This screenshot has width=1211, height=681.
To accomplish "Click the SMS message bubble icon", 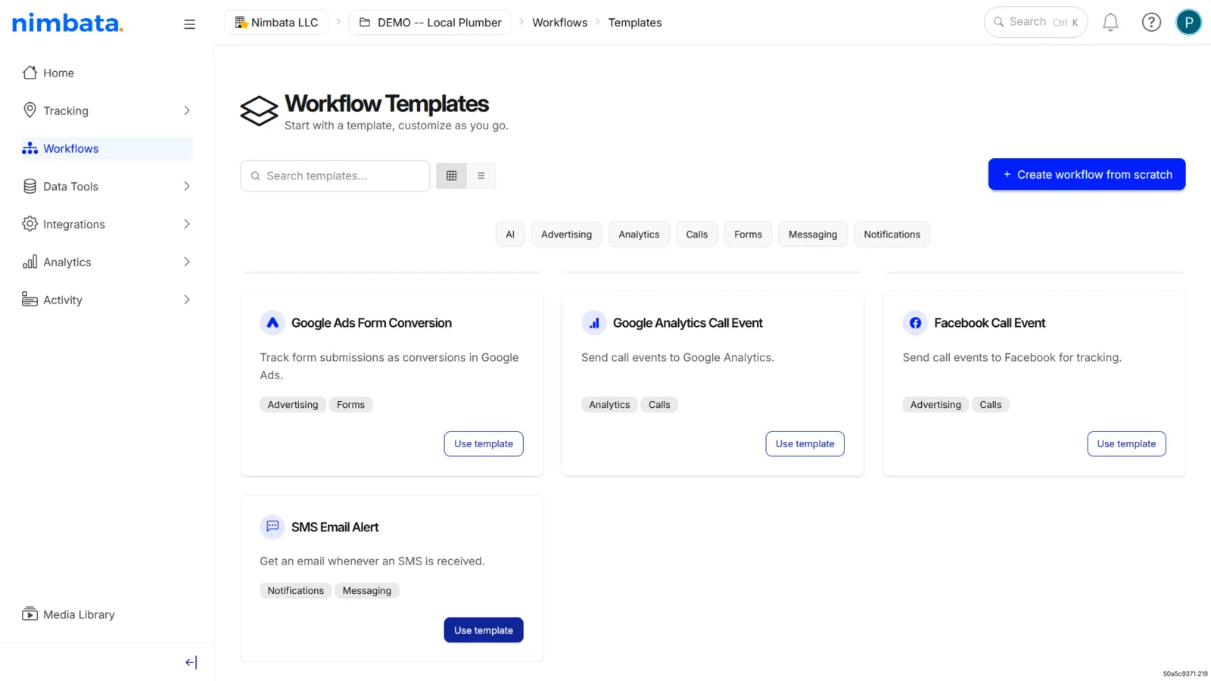I will pyautogui.click(x=272, y=527).
